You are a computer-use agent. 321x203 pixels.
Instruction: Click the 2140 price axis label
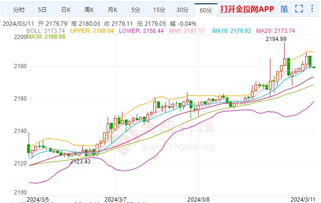click(x=20, y=131)
